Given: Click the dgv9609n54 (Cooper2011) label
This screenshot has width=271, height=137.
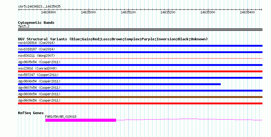Looking at the screenshot, I should (x=39, y=100).
